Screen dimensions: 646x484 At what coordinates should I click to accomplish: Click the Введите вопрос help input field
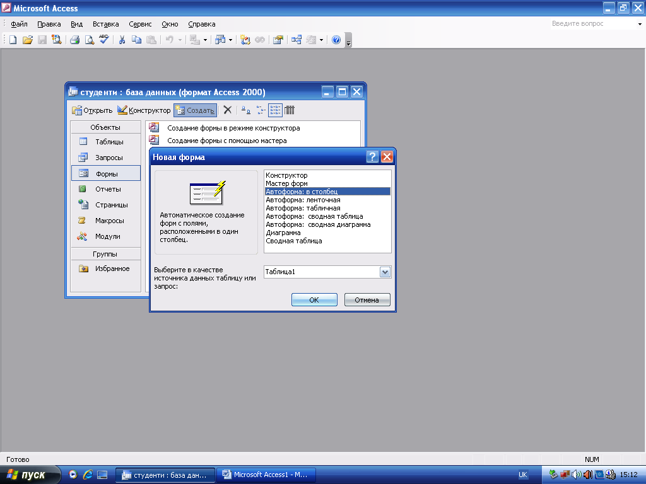tap(592, 24)
